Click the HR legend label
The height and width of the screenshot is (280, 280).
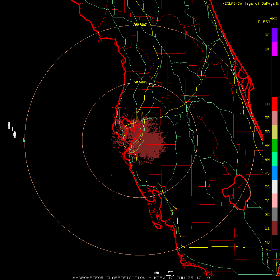tap(267, 145)
